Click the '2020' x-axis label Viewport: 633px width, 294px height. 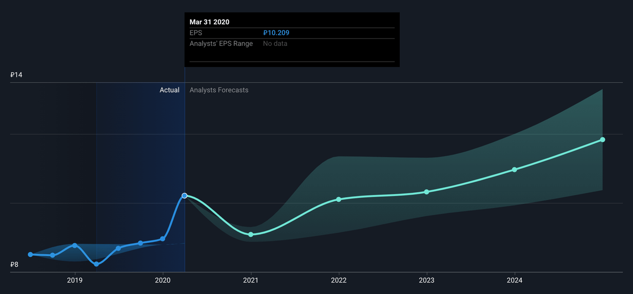pos(163,280)
